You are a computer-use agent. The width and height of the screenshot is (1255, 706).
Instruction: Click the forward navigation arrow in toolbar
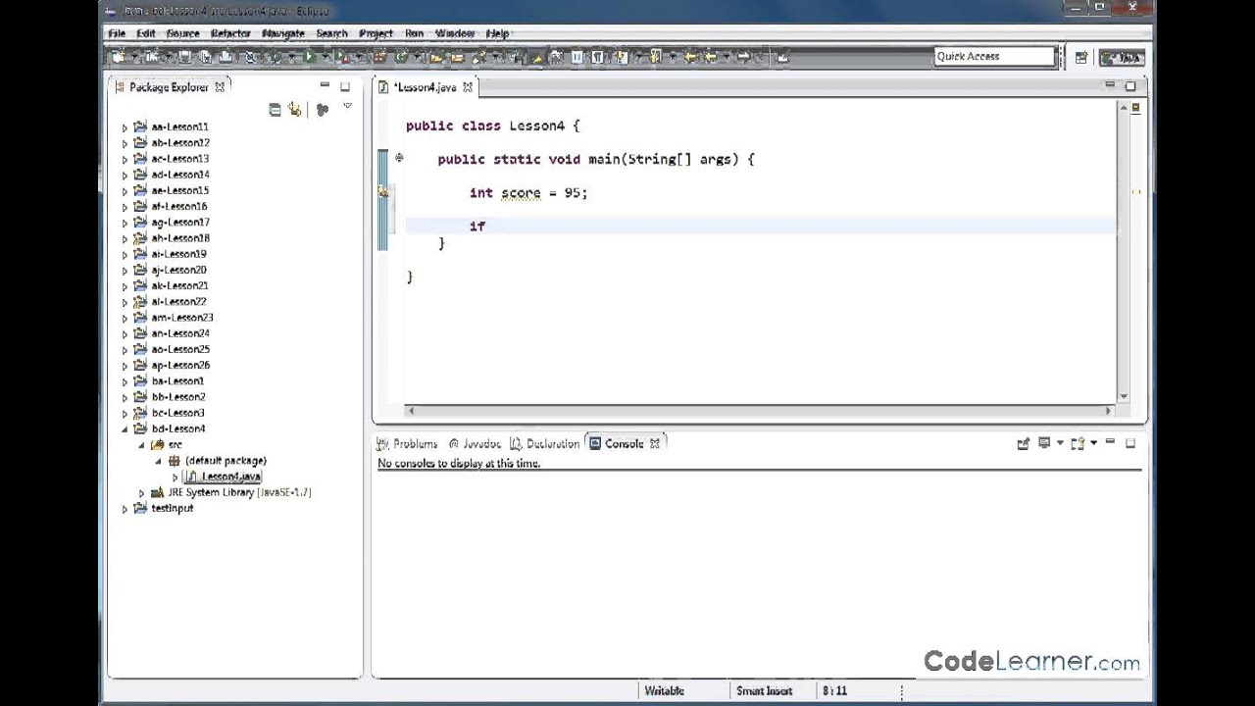[x=743, y=57]
